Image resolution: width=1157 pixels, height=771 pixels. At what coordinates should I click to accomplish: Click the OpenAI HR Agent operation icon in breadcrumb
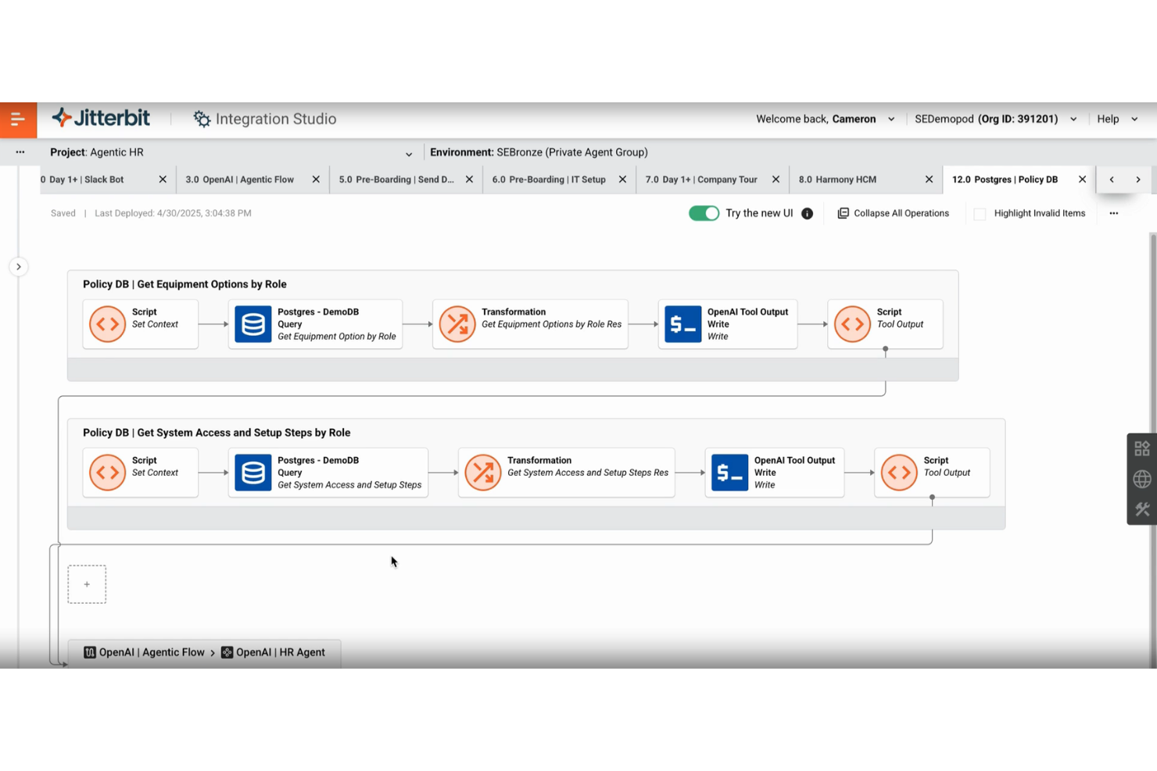227,652
